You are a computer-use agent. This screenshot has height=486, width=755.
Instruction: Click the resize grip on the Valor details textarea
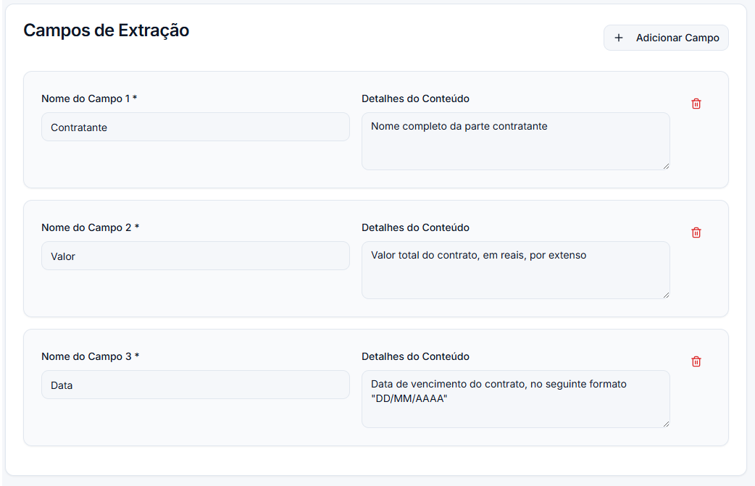coord(665,294)
